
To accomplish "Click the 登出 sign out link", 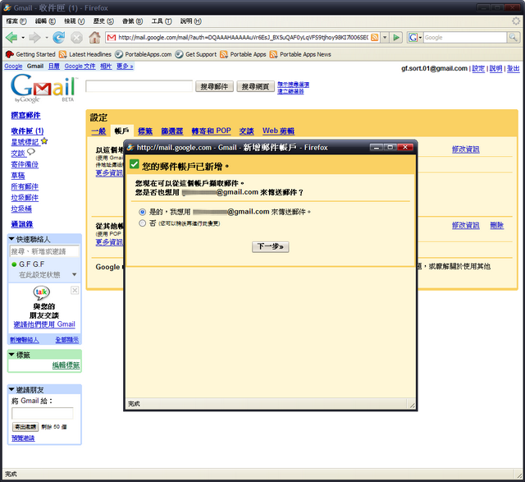I will pos(513,69).
